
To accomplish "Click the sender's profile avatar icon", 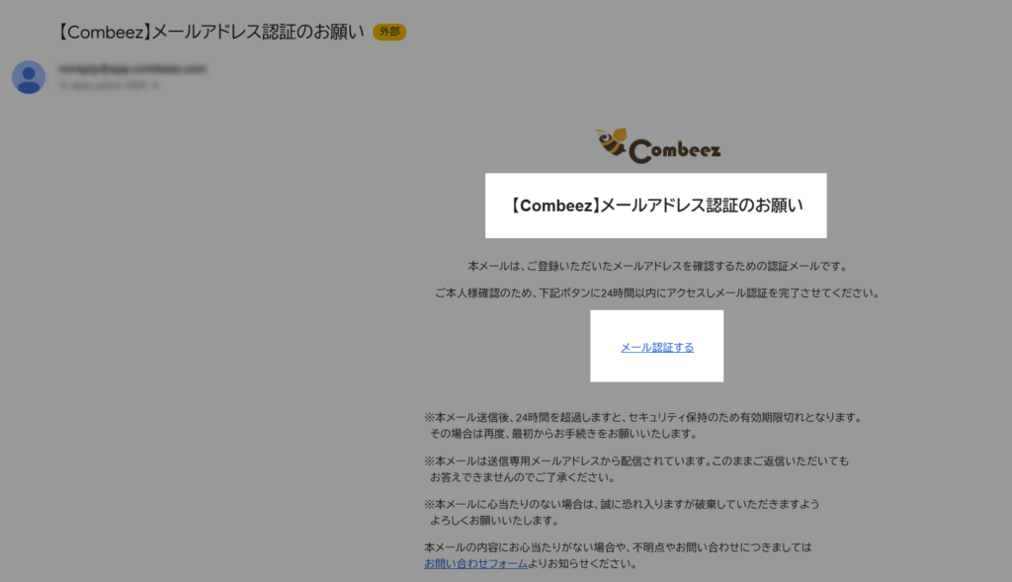I will click(x=29, y=77).
